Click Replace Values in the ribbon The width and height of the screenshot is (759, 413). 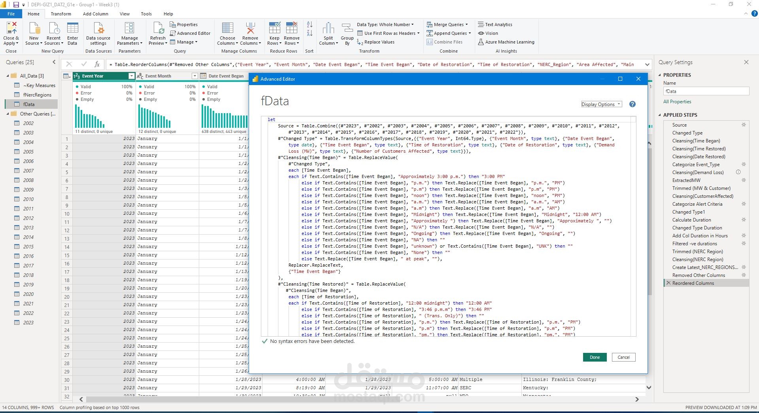[x=376, y=42]
